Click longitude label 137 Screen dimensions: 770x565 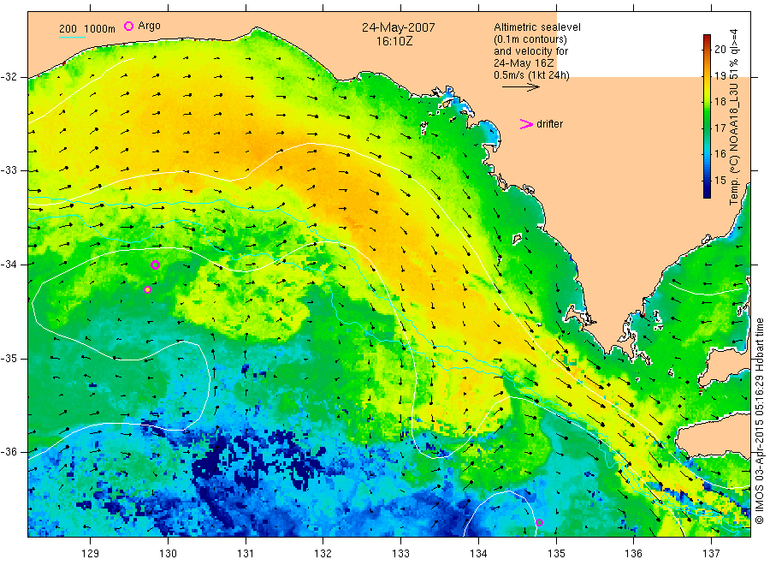711,554
